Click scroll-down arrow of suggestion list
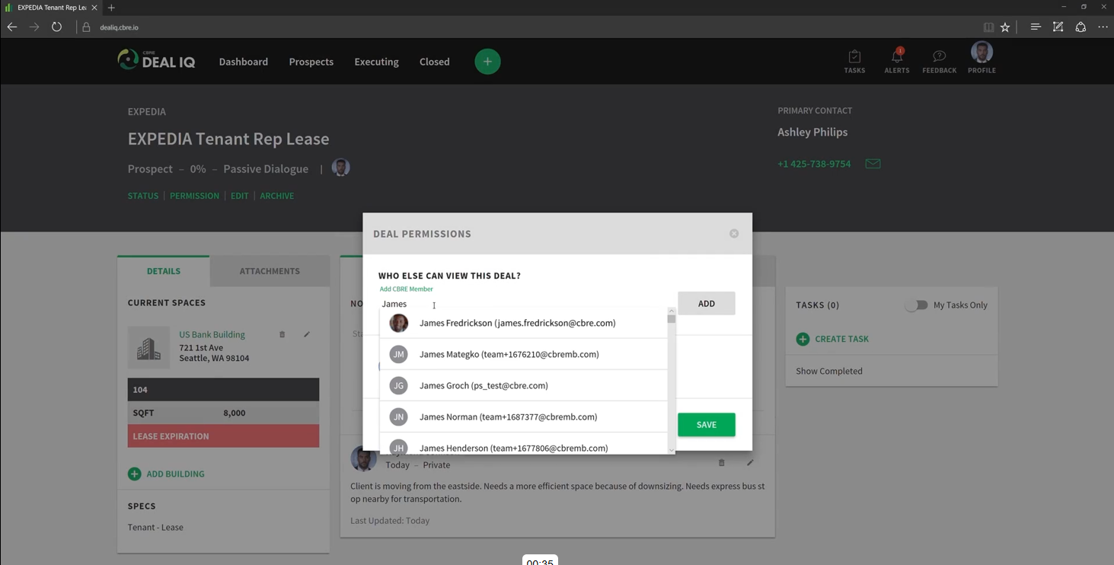Screen dimensions: 1114x565 pyautogui.click(x=671, y=450)
